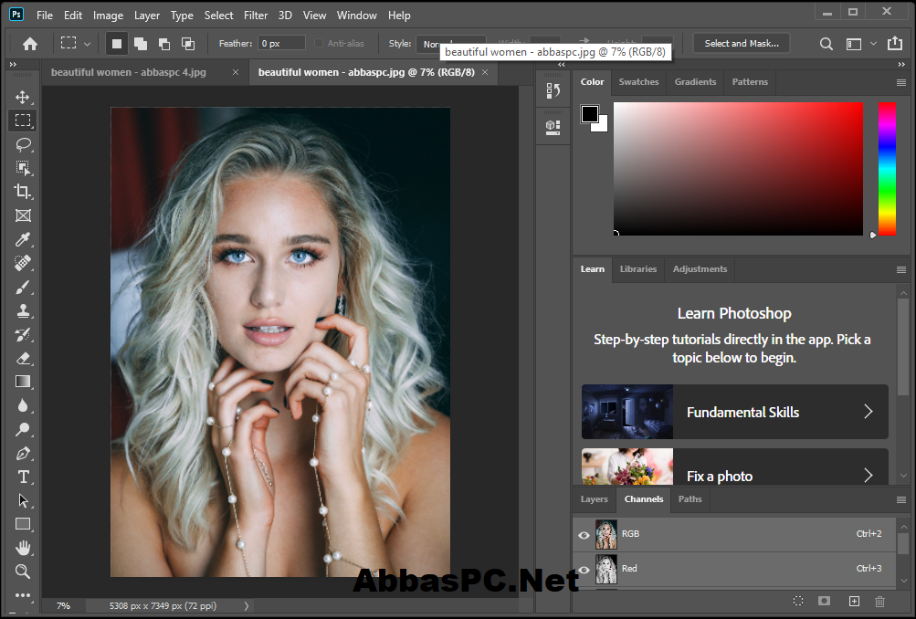Screen dimensions: 916x619
Task: Select the Hand tool
Action: (23, 548)
